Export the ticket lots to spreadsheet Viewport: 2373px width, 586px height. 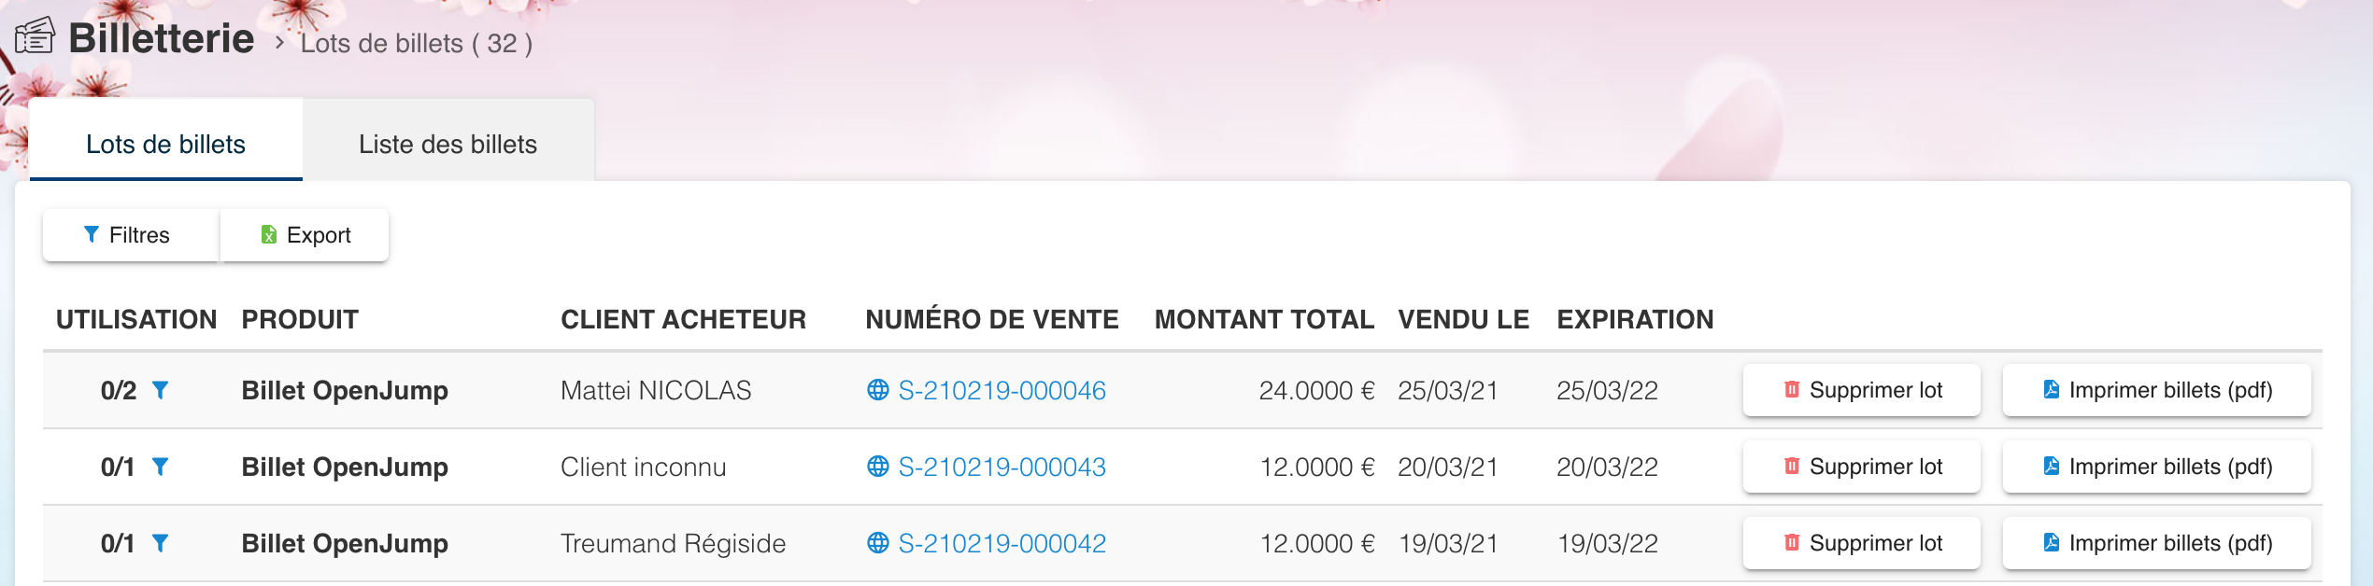[306, 235]
